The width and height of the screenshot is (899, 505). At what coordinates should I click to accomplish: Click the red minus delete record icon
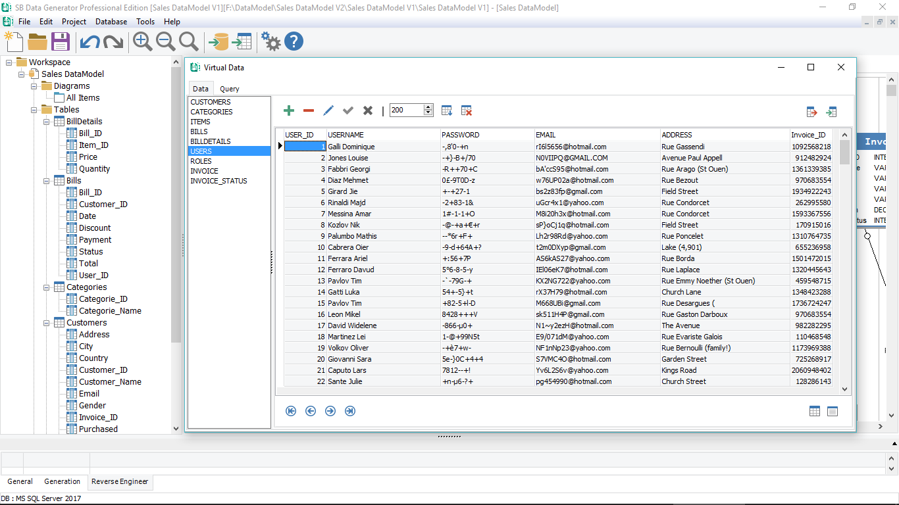coord(308,111)
